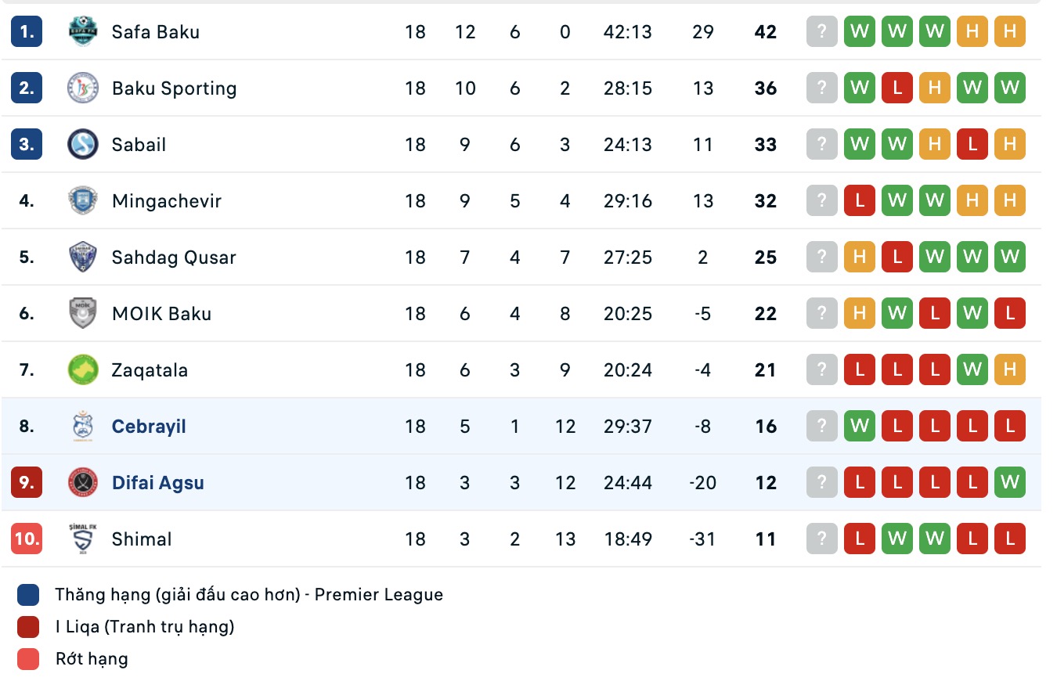Viewport: 1057px width, 681px height.
Task: Click Zaqatala's orange H form badge
Action: coord(1009,370)
